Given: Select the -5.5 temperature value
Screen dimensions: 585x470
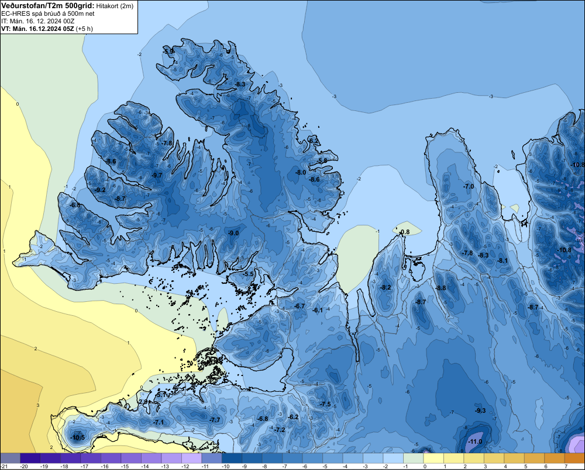Looking at the screenshot, I should point(248,274).
